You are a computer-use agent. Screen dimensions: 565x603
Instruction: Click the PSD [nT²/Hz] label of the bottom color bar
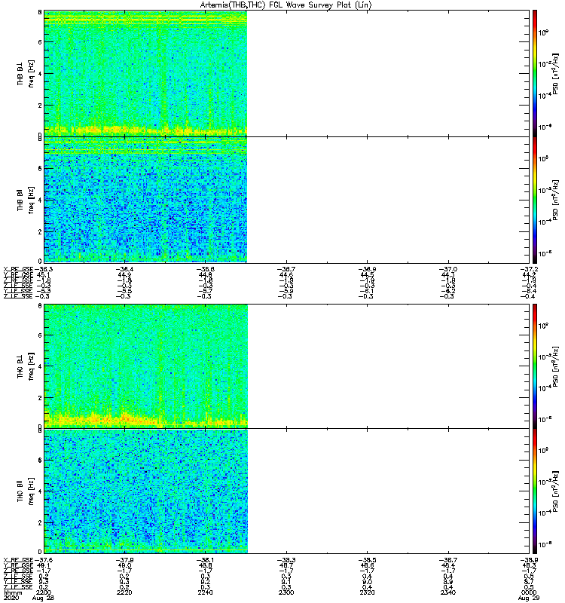coord(555,491)
